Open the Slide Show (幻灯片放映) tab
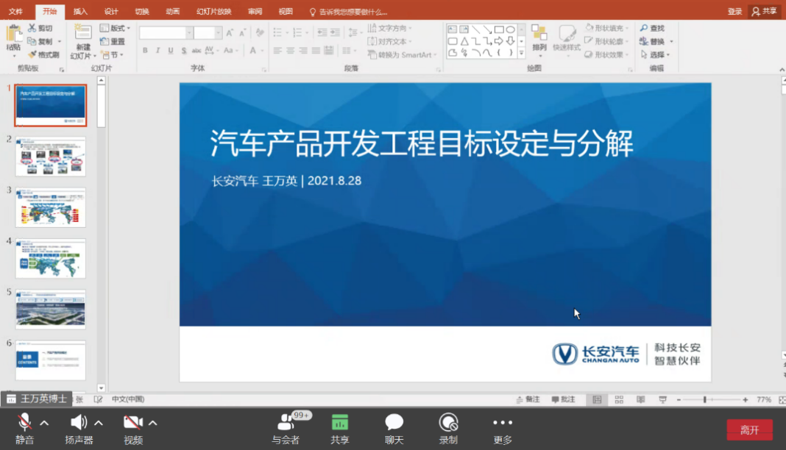The height and width of the screenshot is (450, 786). click(213, 12)
